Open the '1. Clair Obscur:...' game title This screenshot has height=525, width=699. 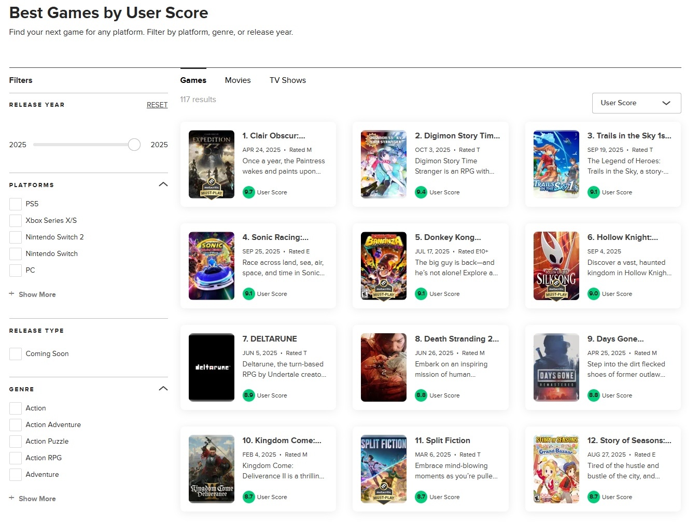click(x=274, y=136)
